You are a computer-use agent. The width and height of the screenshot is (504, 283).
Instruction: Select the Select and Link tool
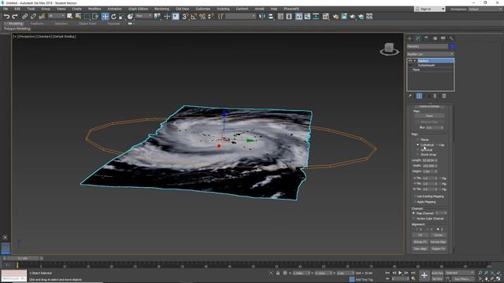(x=24, y=17)
